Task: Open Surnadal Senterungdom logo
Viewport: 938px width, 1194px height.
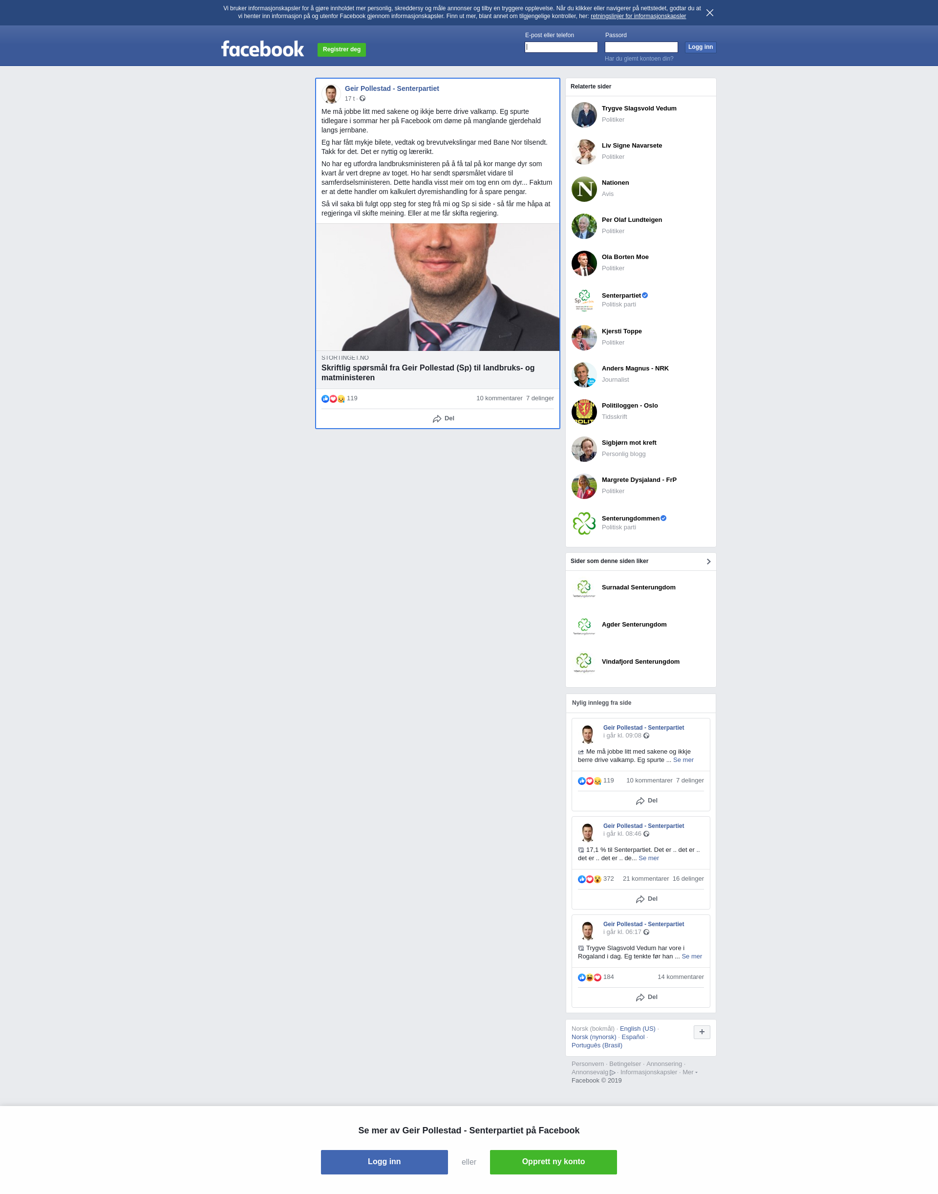Action: point(584,588)
